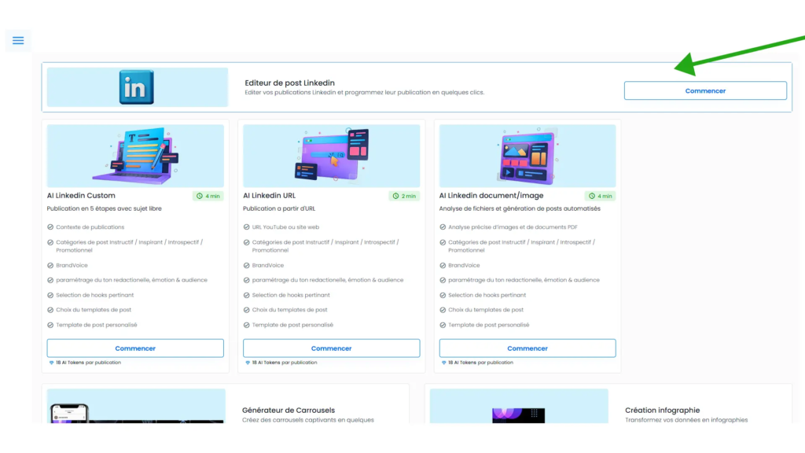Click 'Contexte de publications' feature line
Image resolution: width=805 pixels, height=453 pixels.
(90, 227)
